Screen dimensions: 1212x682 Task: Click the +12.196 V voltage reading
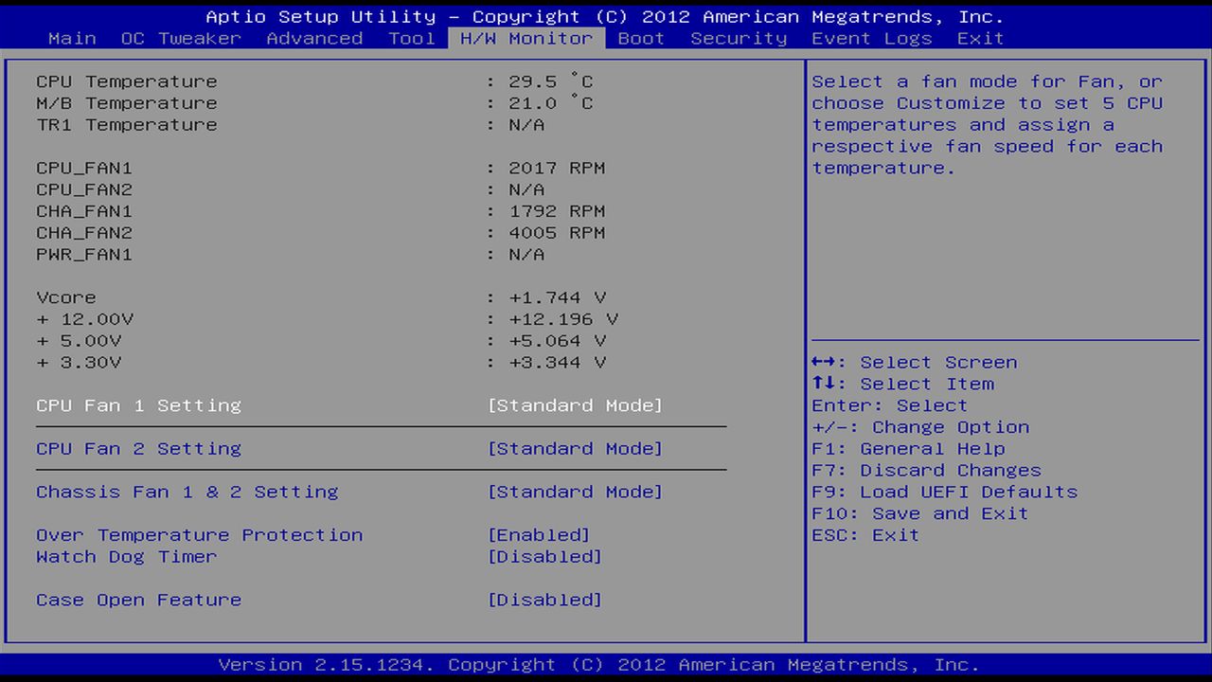[x=562, y=319]
